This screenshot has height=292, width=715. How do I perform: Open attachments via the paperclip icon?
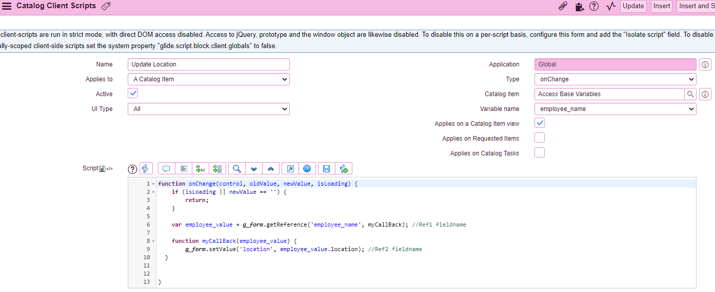point(563,6)
